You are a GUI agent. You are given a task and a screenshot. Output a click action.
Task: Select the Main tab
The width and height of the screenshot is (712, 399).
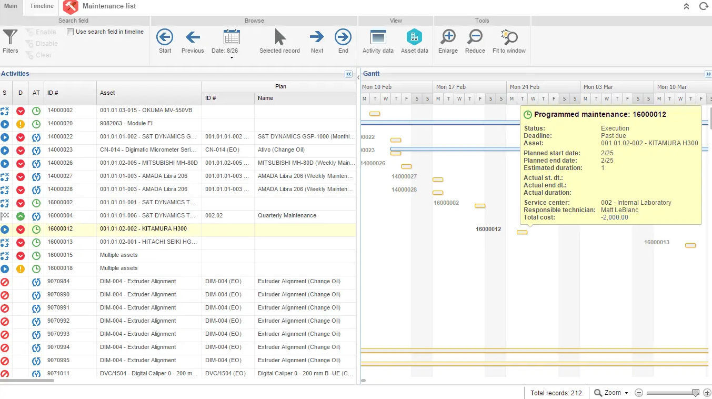coord(11,6)
